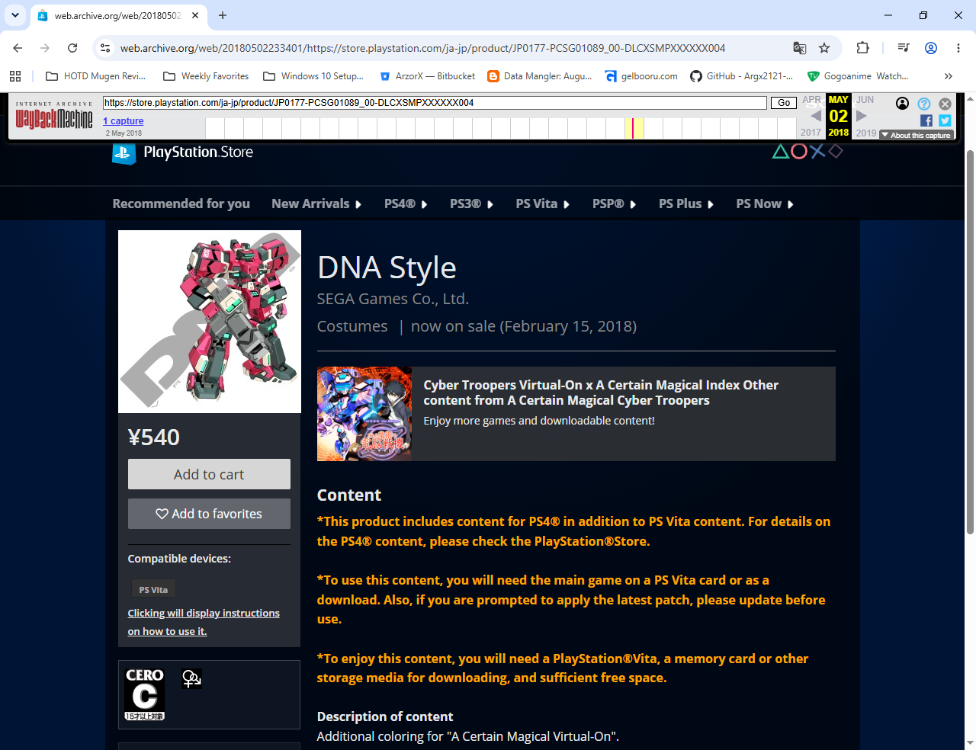Click Add to favorites button

[209, 514]
